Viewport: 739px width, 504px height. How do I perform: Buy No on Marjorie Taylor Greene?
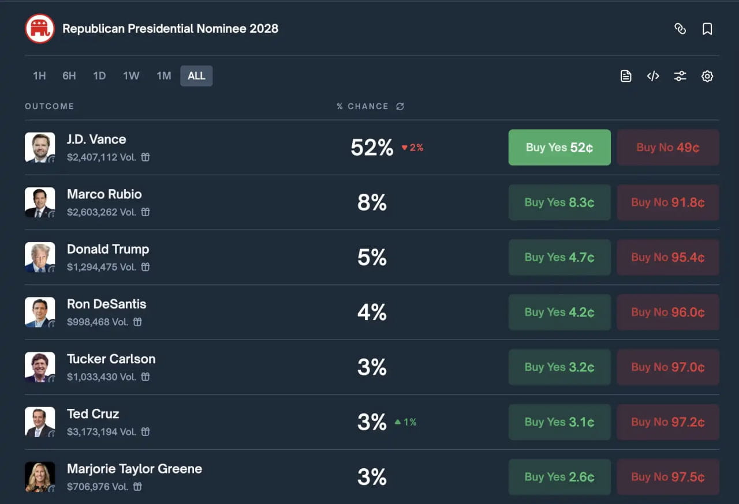tap(668, 477)
